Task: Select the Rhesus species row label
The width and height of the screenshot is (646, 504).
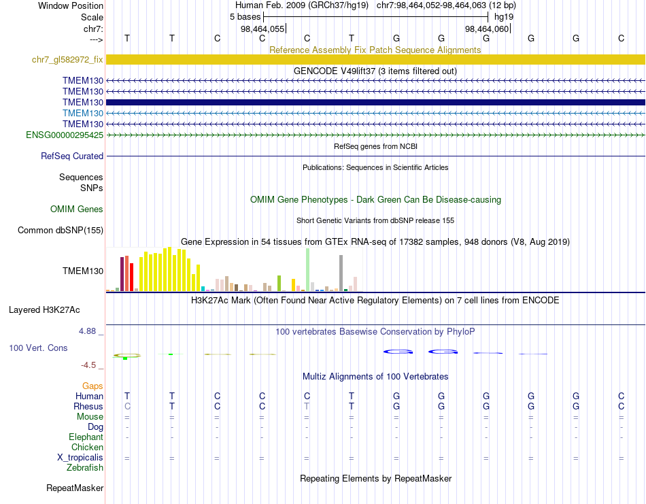Action: [88, 406]
